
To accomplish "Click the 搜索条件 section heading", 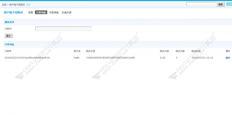I will (9, 22).
